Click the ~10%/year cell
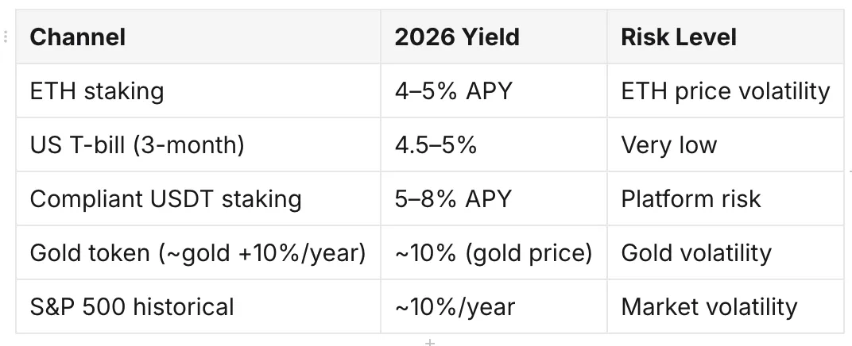852x346 pixels. [x=494, y=306]
